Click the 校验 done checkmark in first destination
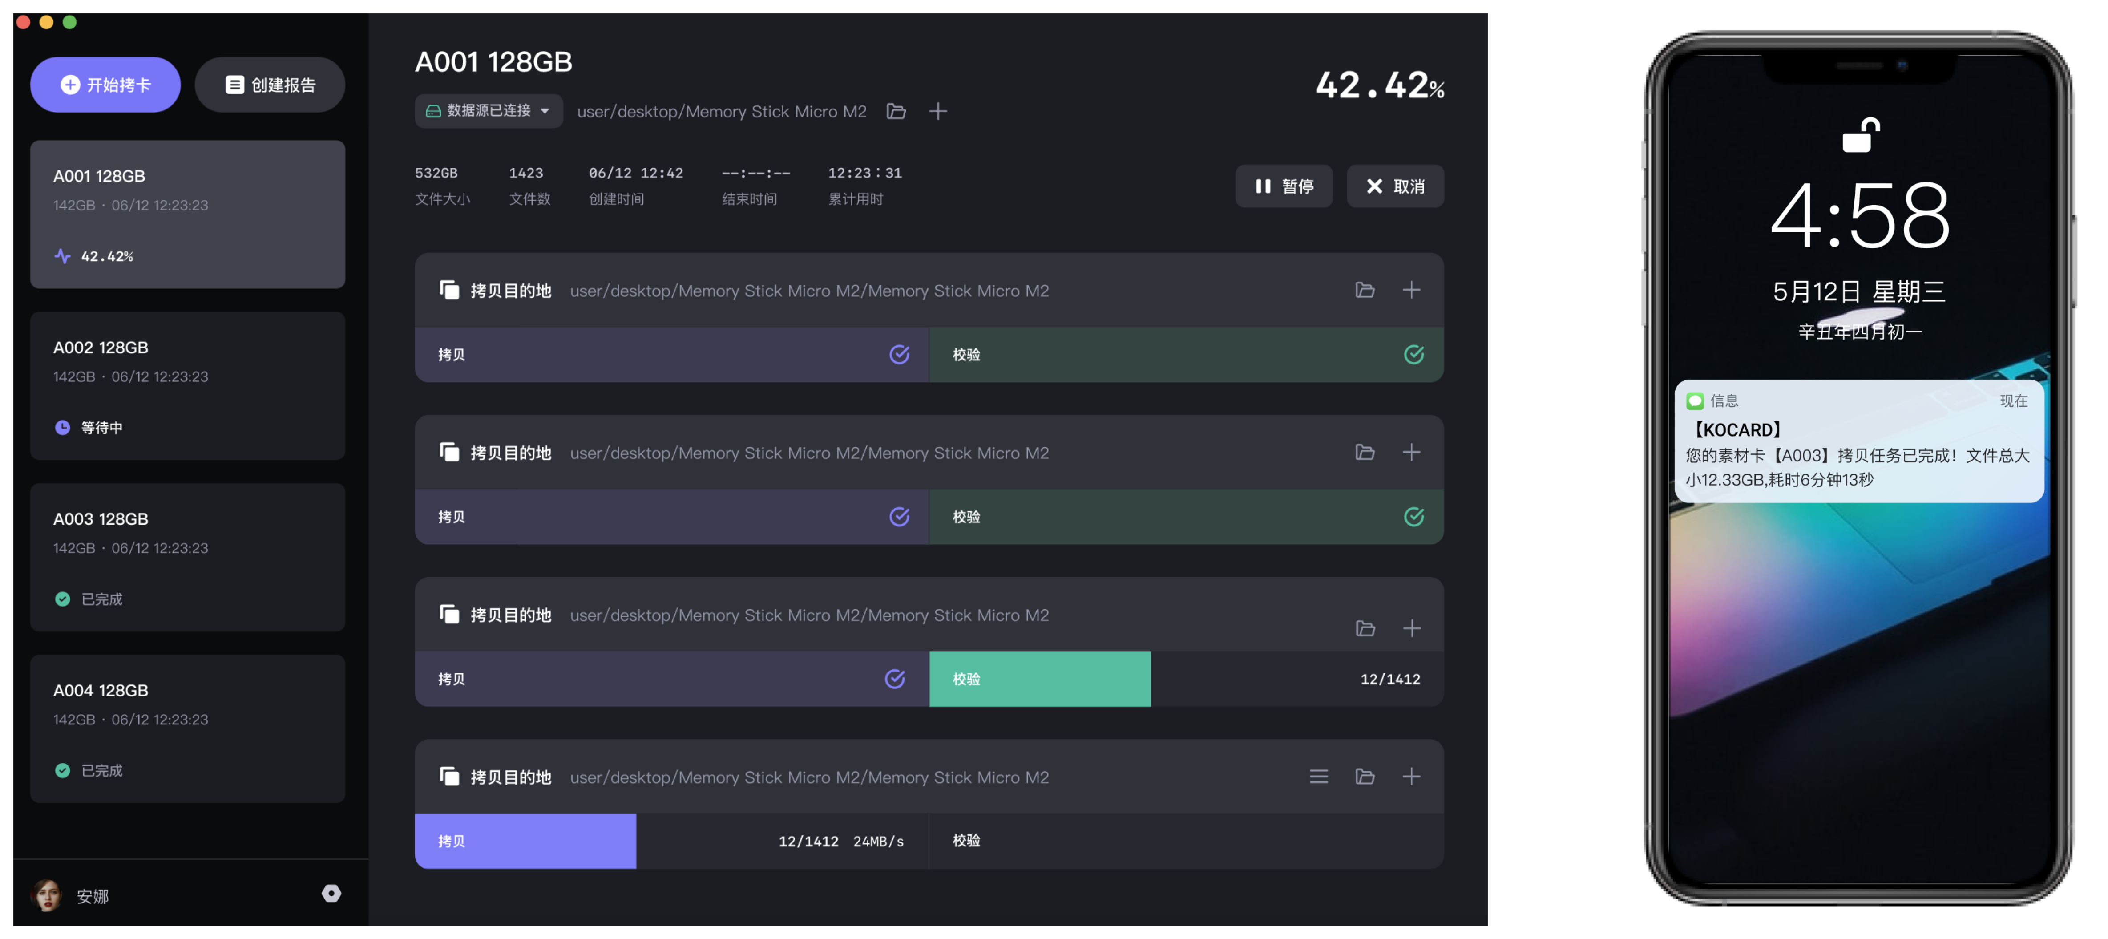 point(1413,354)
